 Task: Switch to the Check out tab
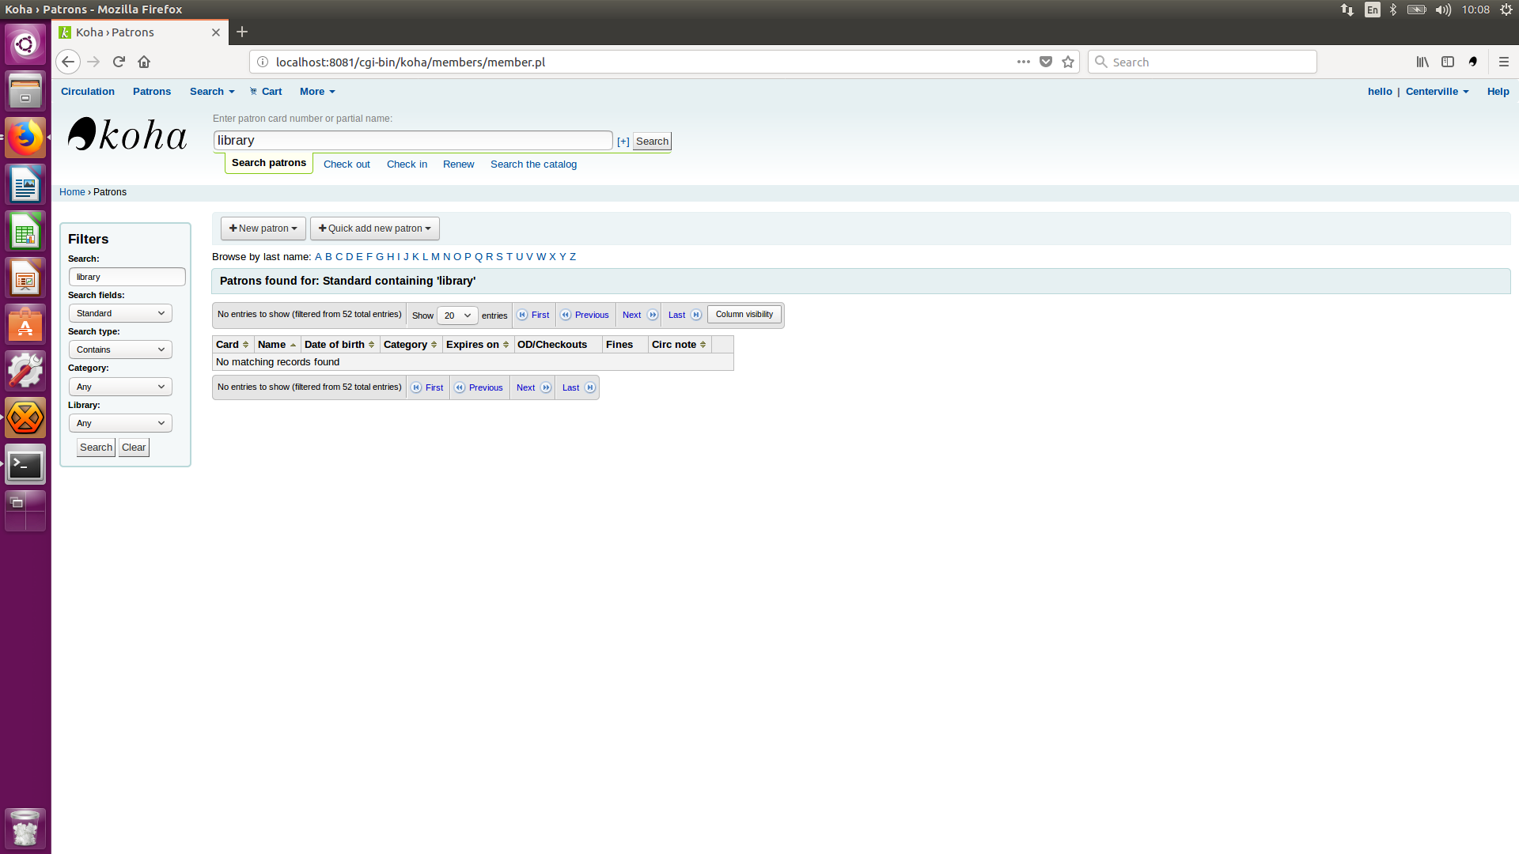[x=347, y=164]
